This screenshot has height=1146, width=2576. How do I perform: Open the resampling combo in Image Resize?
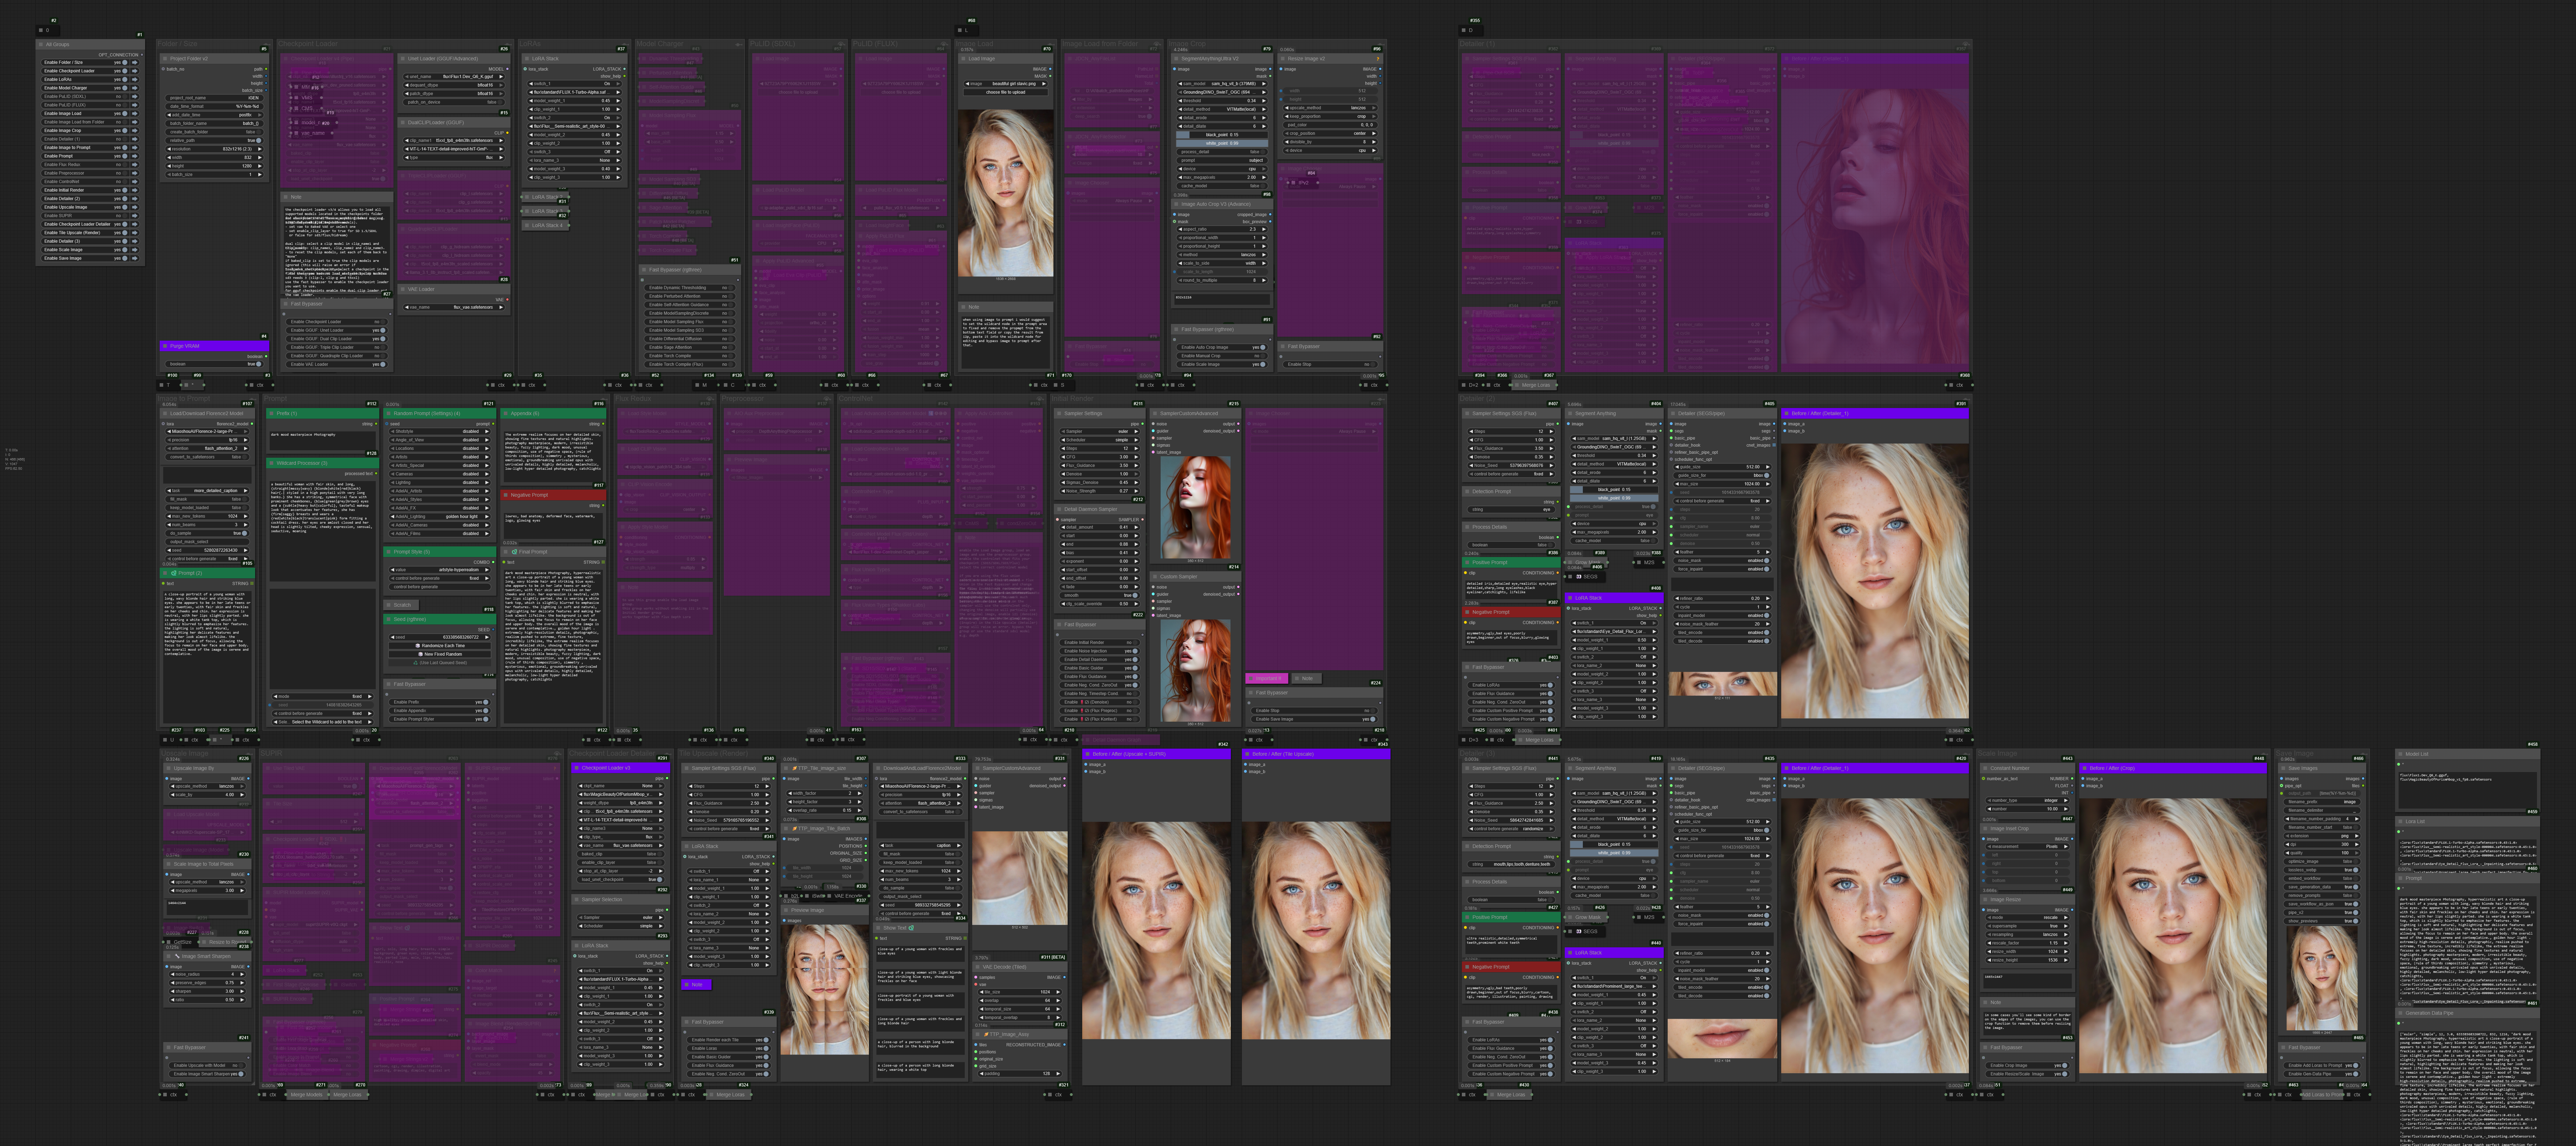click(x=2028, y=935)
